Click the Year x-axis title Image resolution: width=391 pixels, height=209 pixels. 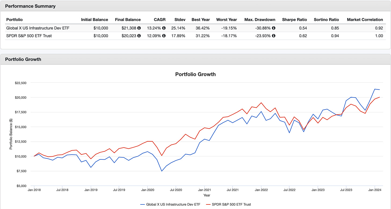tap(207, 195)
